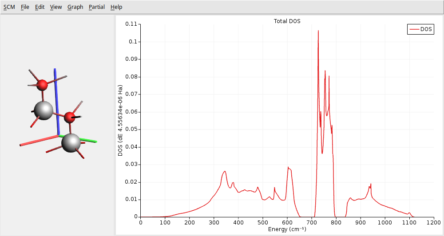The width and height of the screenshot is (444, 236).
Task: Click the long red lattice vector axis
Action: tap(38, 141)
